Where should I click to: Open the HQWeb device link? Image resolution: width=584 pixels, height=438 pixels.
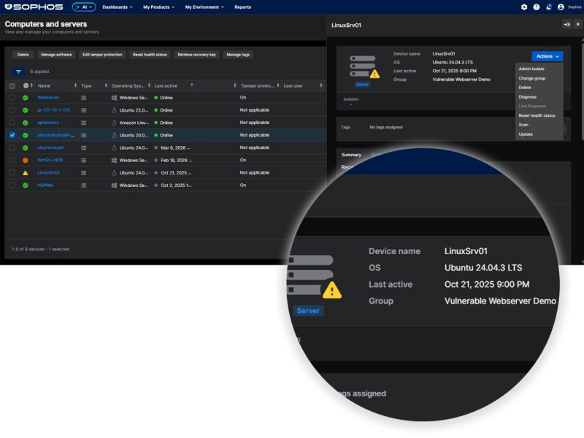(x=45, y=185)
